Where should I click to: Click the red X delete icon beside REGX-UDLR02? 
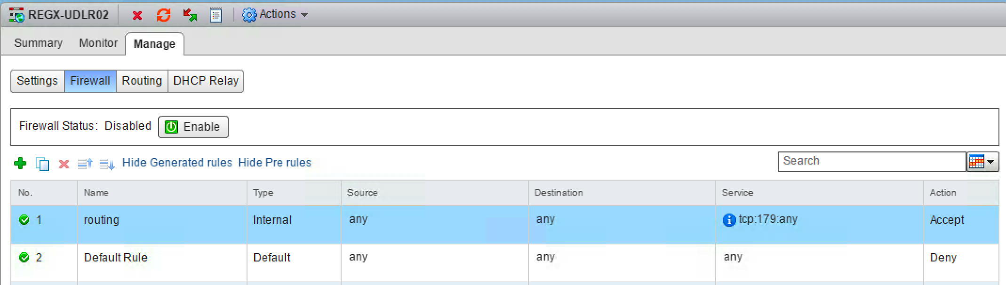137,16
